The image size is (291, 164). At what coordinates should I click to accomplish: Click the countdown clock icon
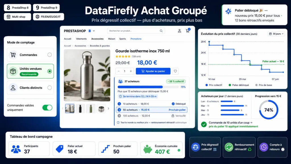[120, 96]
